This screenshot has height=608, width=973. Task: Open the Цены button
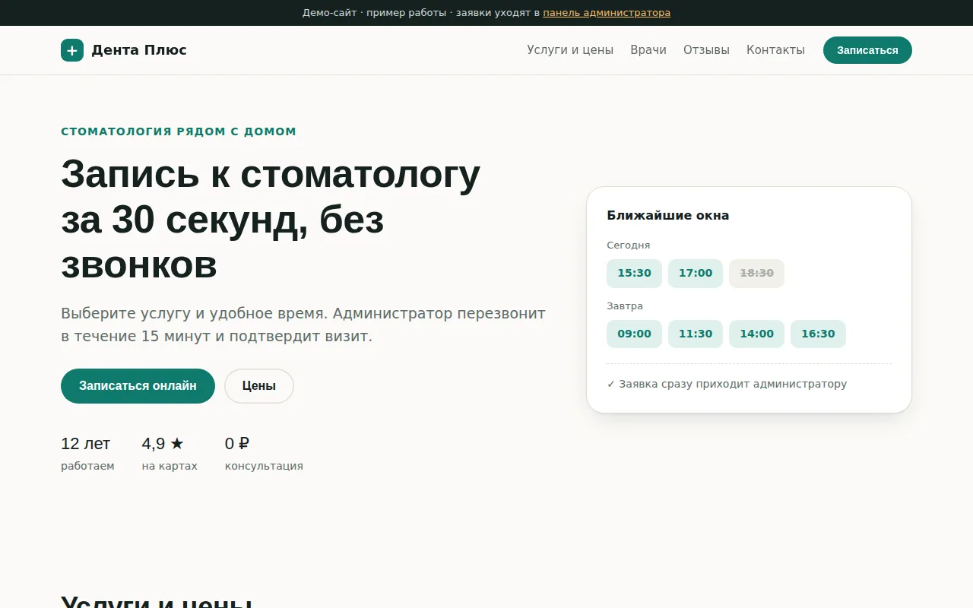(259, 386)
